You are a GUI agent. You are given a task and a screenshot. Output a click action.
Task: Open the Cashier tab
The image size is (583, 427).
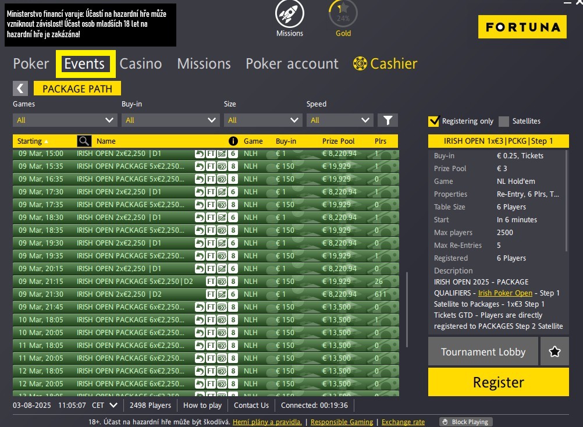click(385, 63)
